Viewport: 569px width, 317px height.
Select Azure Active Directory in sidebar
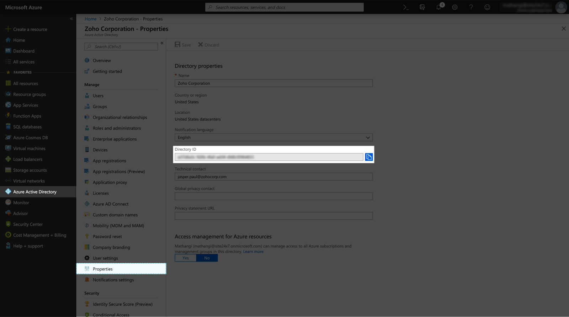tap(38, 192)
